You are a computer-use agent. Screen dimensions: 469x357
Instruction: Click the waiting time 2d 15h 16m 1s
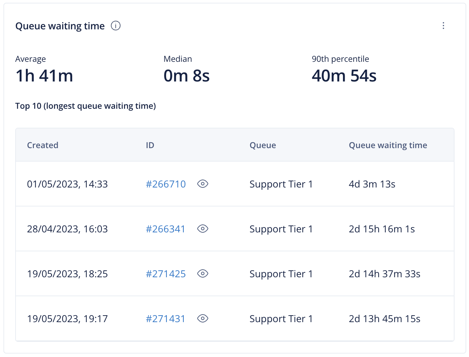(x=382, y=229)
